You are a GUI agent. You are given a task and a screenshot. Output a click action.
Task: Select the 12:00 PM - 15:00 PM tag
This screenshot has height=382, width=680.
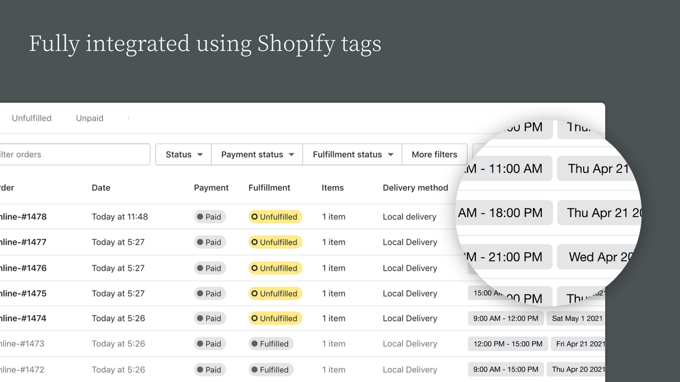pyautogui.click(x=507, y=344)
